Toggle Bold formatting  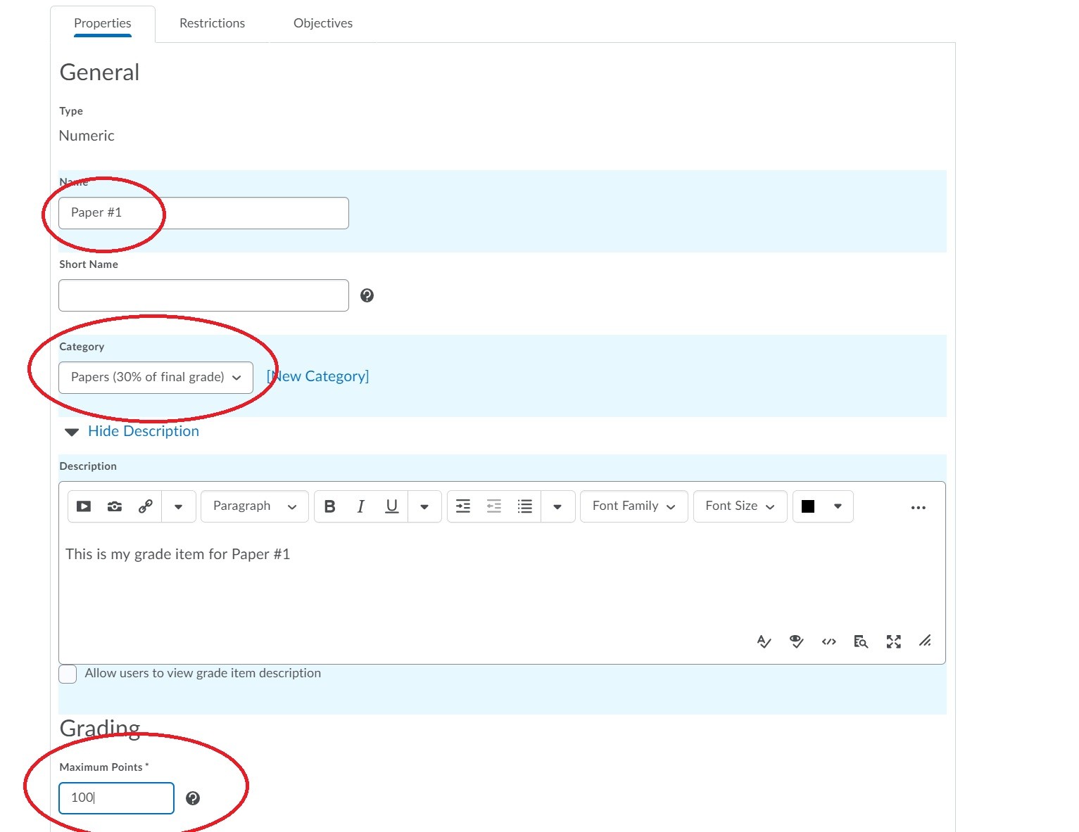click(x=329, y=506)
